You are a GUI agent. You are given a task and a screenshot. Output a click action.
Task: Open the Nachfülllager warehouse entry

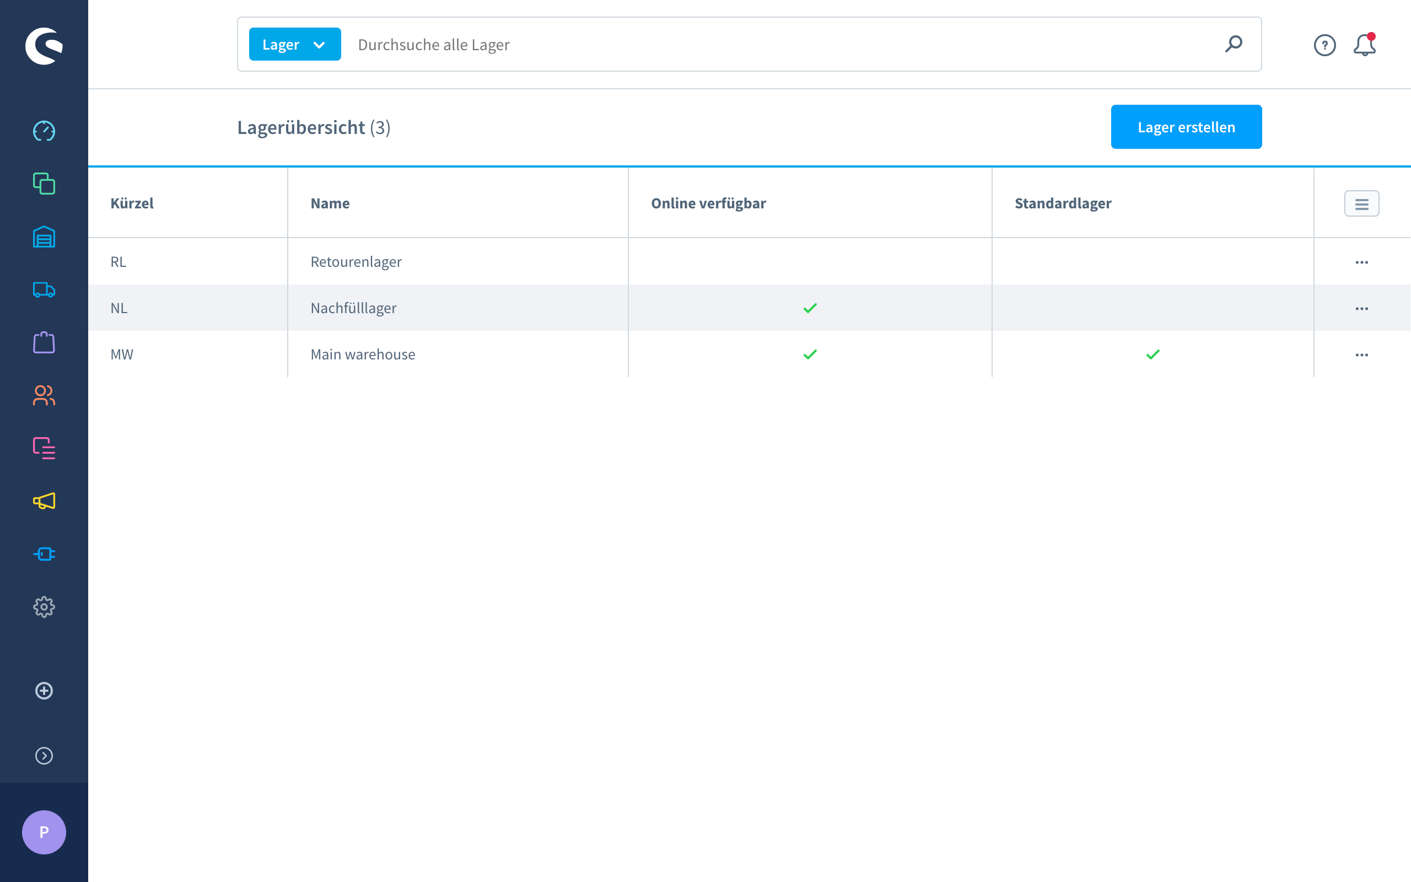click(x=353, y=308)
